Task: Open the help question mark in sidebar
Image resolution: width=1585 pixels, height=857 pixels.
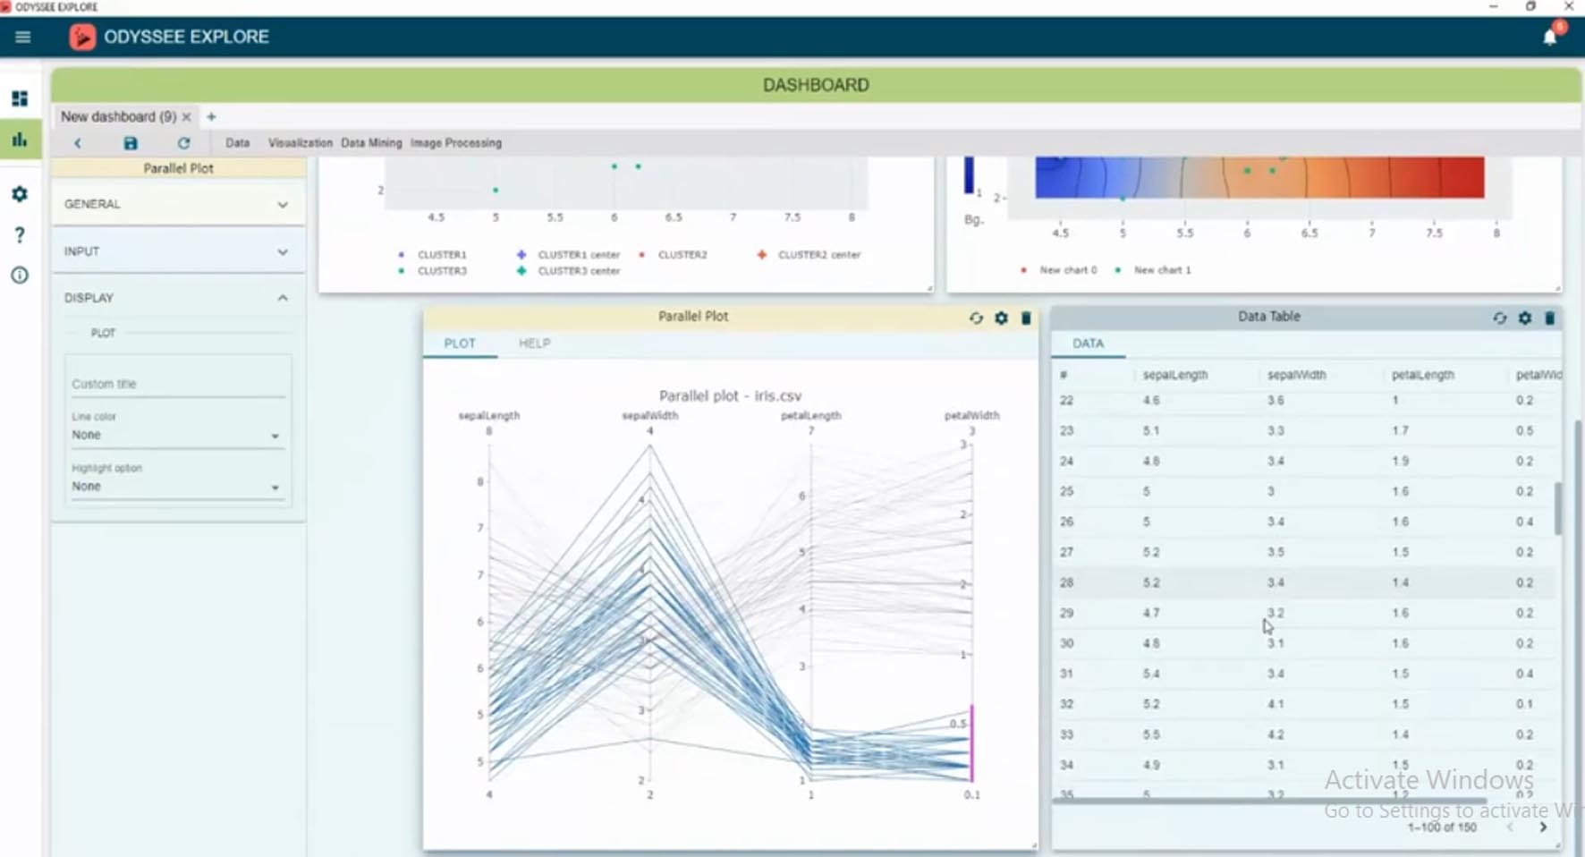Action: (x=20, y=234)
